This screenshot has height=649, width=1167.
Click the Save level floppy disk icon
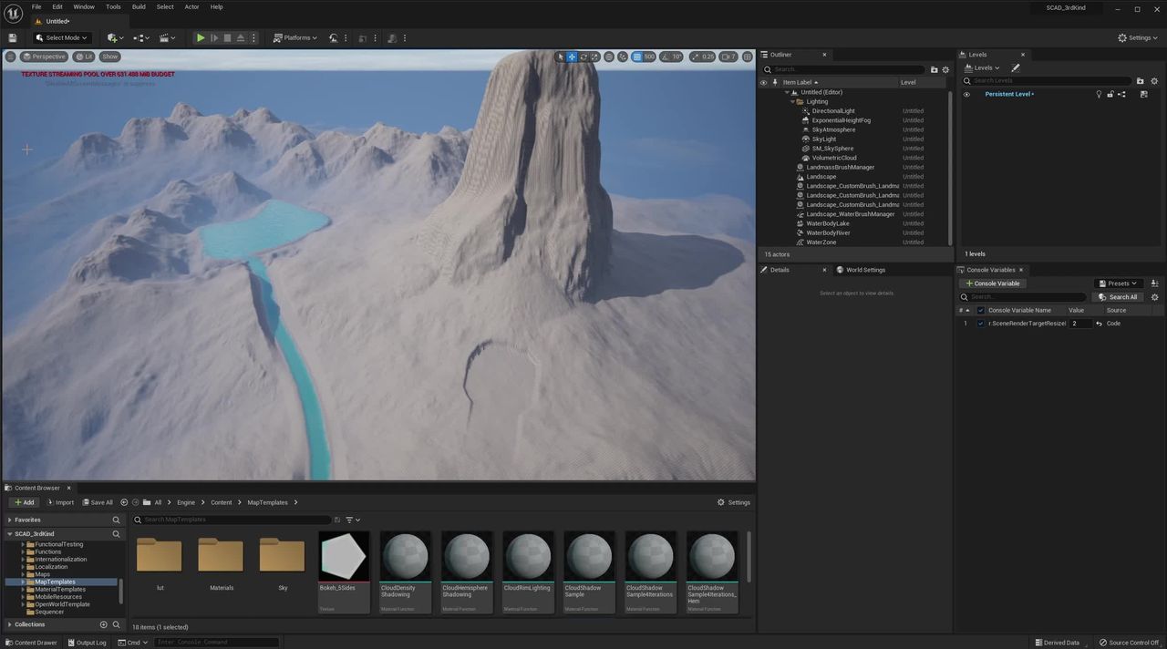tap(12, 37)
